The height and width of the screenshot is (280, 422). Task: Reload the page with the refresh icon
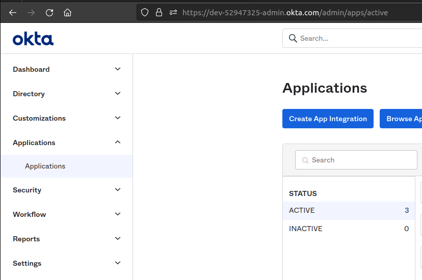pos(49,12)
